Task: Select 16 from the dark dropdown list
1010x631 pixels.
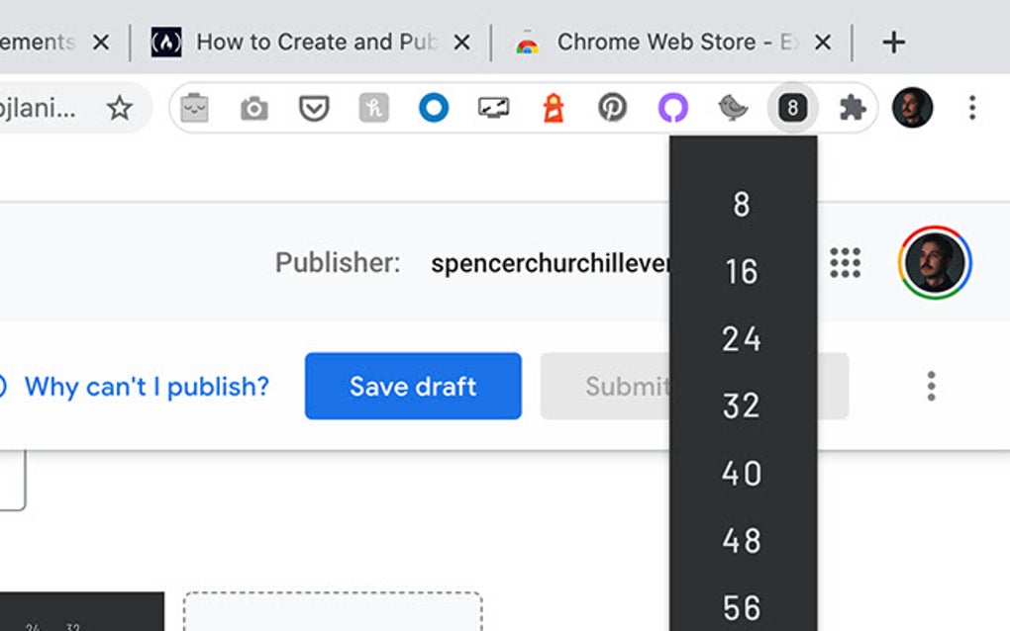Action: point(741,272)
